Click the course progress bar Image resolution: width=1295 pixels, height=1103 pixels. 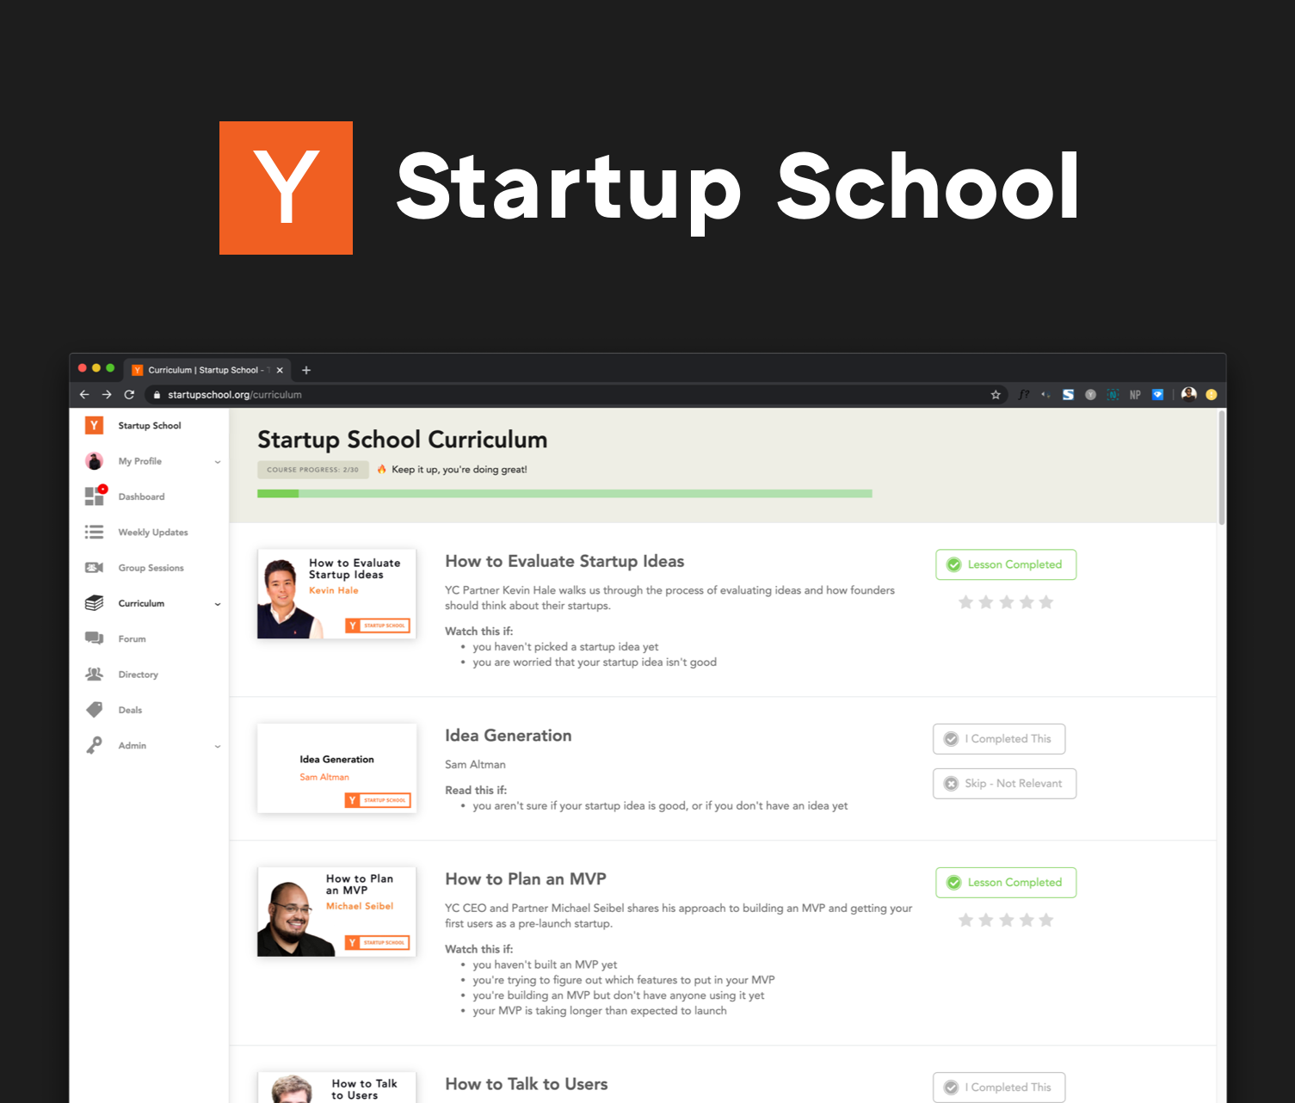pyautogui.click(x=564, y=494)
